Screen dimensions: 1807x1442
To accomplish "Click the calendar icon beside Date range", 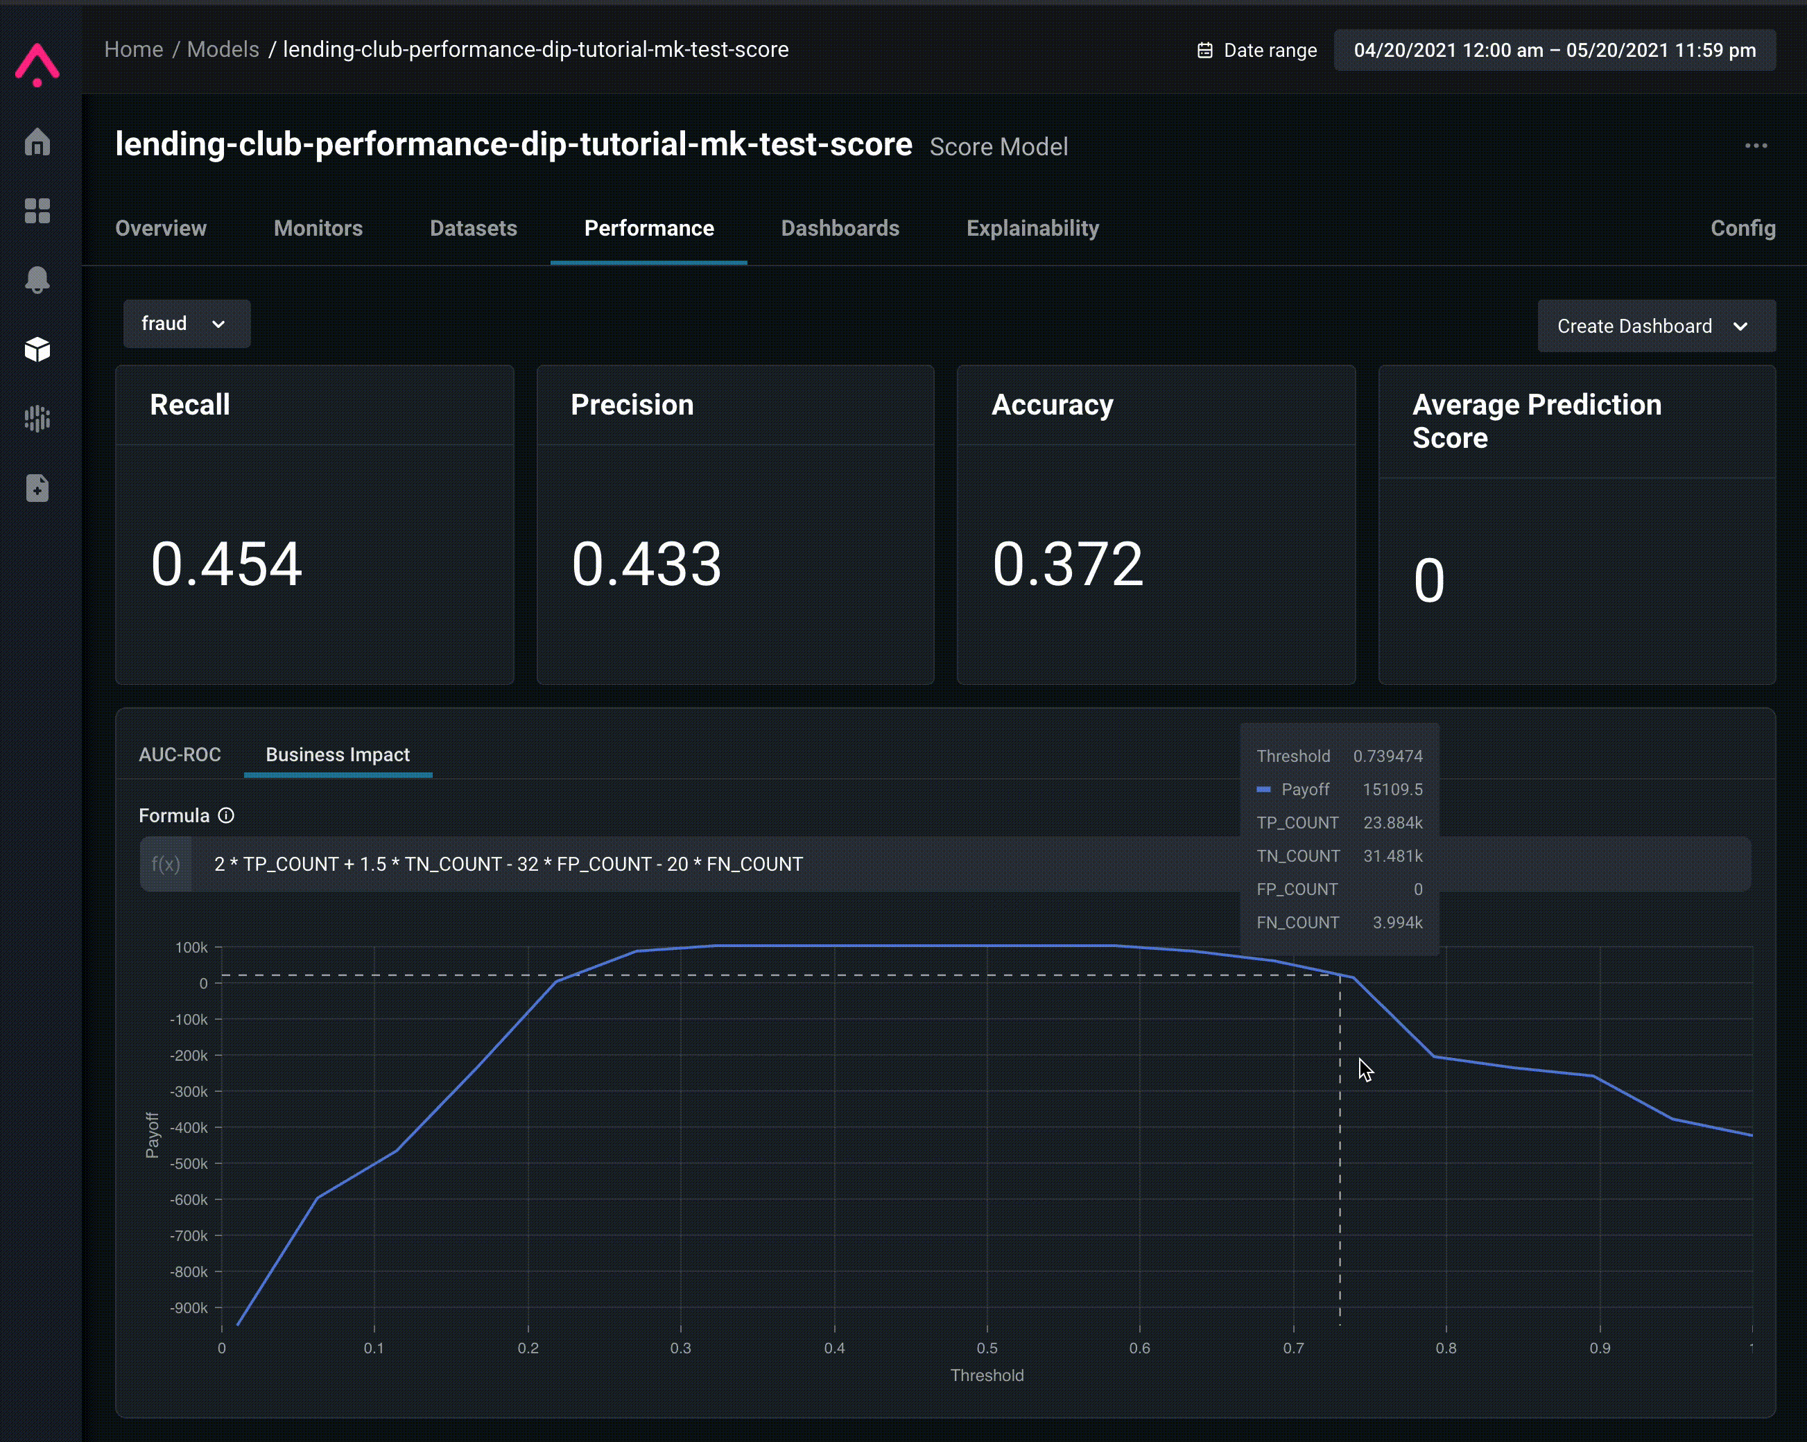I will (1204, 51).
